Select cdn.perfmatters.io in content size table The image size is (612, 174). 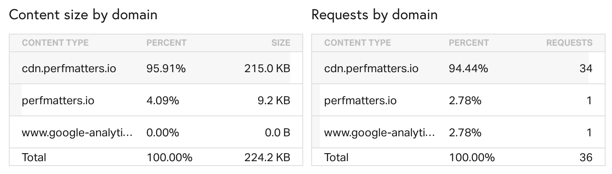pyautogui.click(x=69, y=69)
